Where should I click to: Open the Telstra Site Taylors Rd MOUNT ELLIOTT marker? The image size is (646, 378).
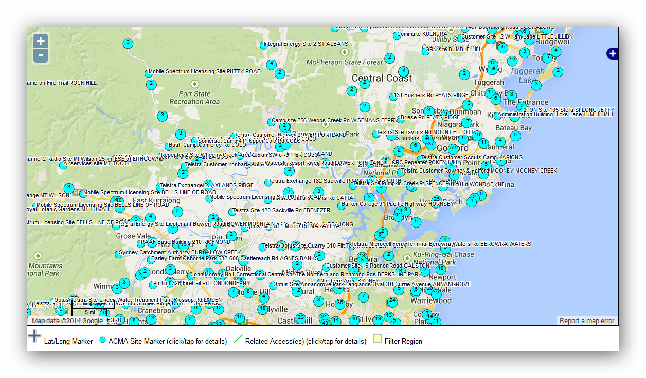click(x=376, y=134)
